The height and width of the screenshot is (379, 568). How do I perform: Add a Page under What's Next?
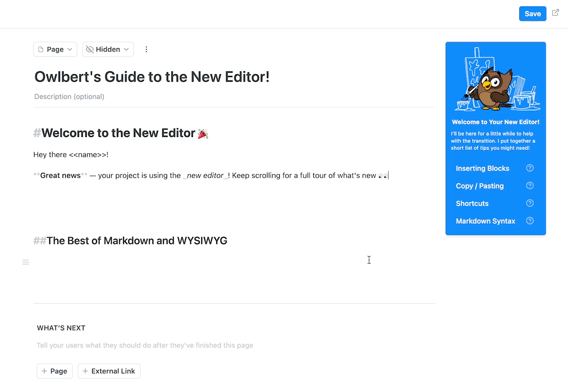55,371
